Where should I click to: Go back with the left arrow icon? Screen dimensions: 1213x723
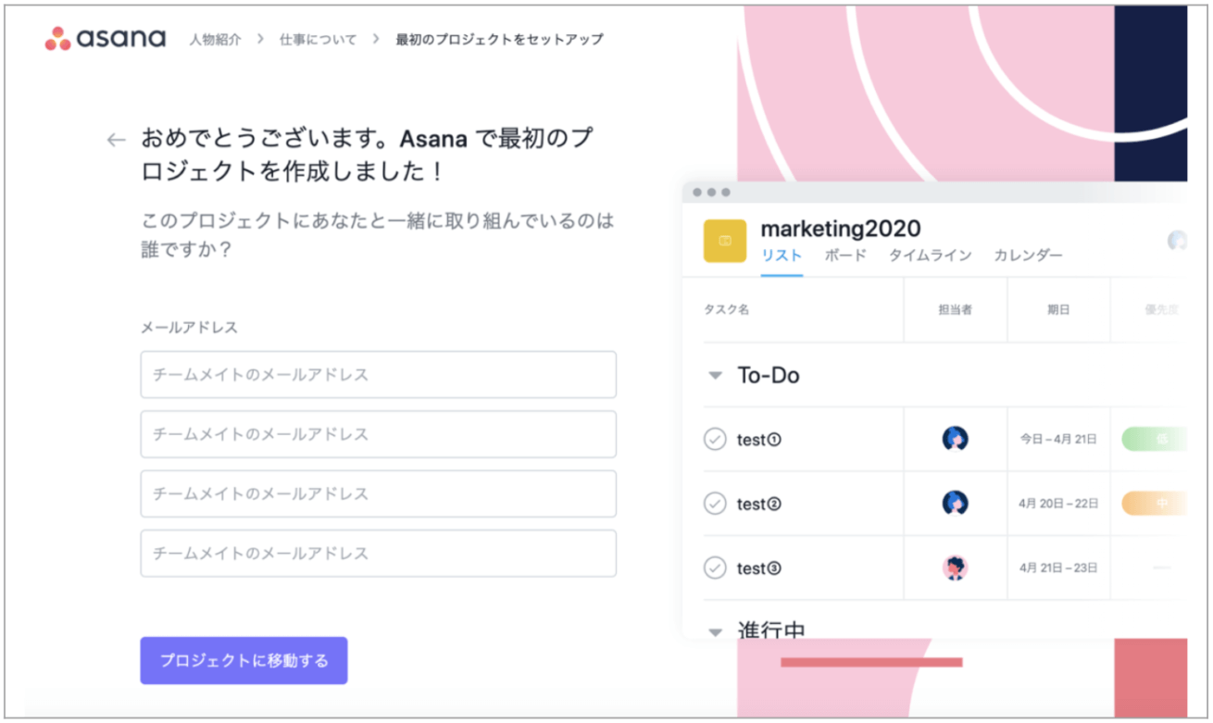coord(116,140)
